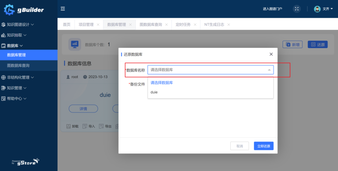Click the 新增 button
338x171 pixels.
pyautogui.click(x=293, y=45)
